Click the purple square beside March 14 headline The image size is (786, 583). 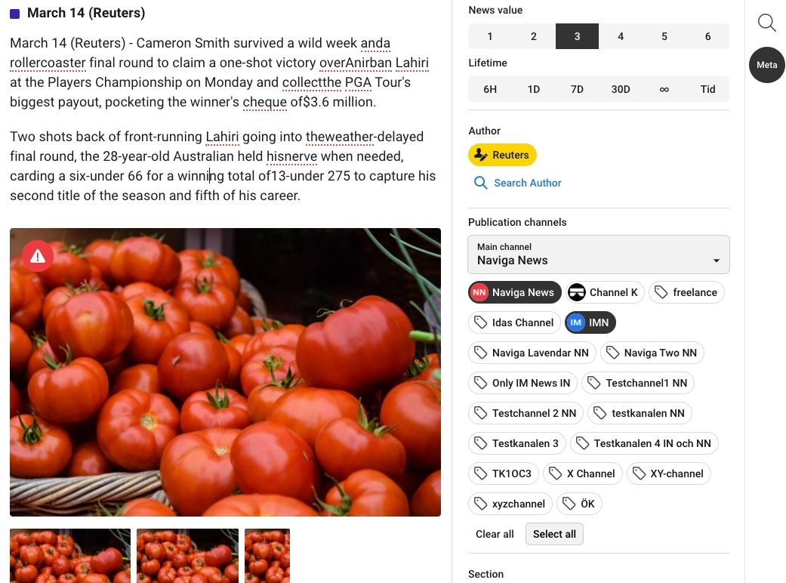[15, 14]
